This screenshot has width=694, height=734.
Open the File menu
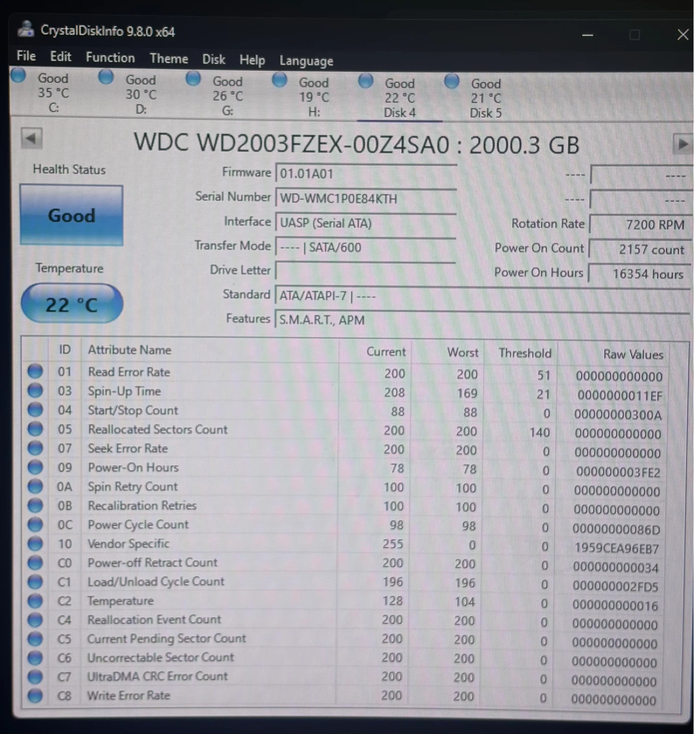(x=26, y=56)
